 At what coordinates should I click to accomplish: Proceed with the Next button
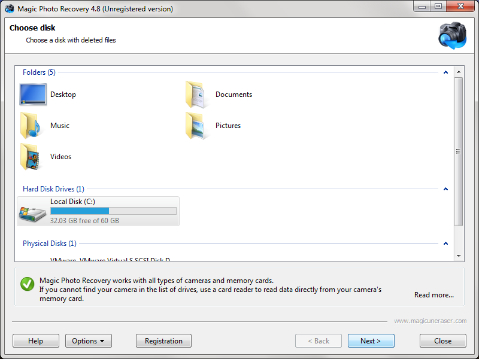click(x=371, y=341)
